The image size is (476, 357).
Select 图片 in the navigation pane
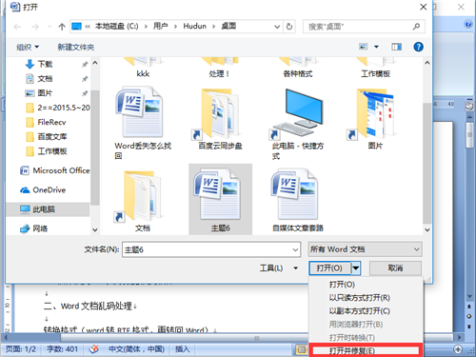[45, 93]
